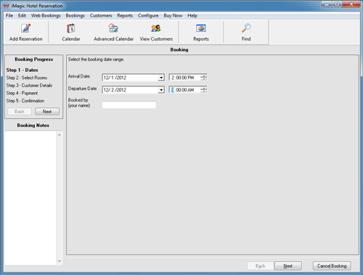Click the Find magnifying glass icon
363x275 pixels.
pos(246,28)
